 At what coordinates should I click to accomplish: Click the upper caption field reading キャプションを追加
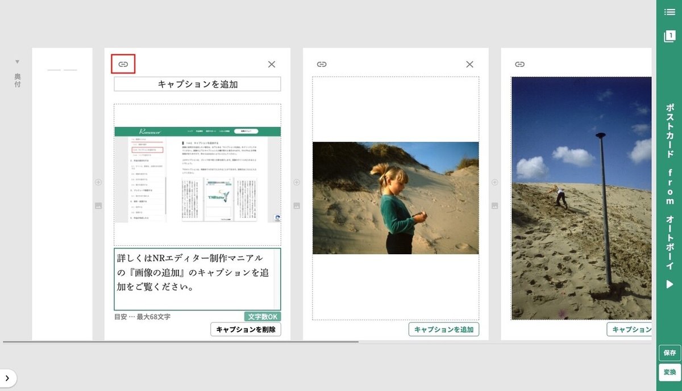(197, 84)
